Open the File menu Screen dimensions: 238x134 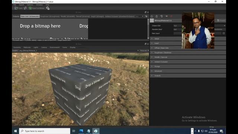coord(15,5)
